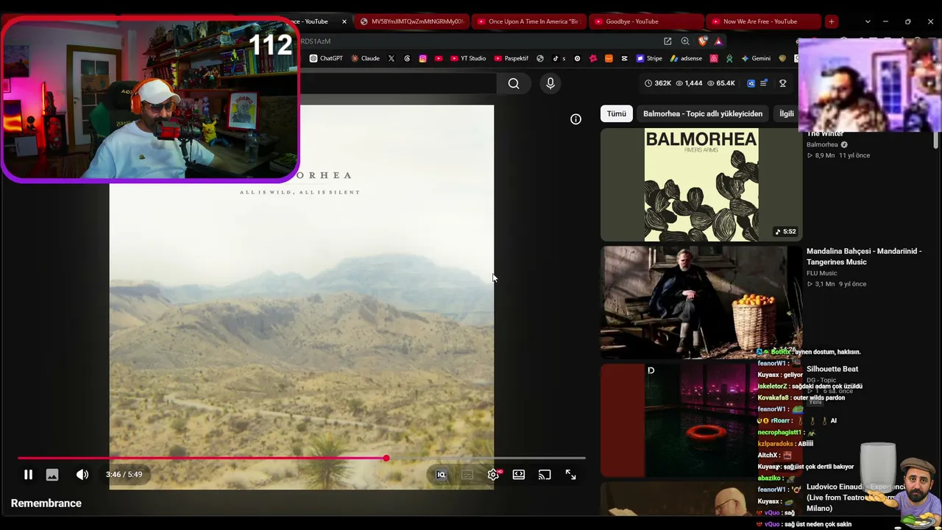The height and width of the screenshot is (530, 942).
Task: Click the image icon beside the pause button
Action: pyautogui.click(x=52, y=475)
